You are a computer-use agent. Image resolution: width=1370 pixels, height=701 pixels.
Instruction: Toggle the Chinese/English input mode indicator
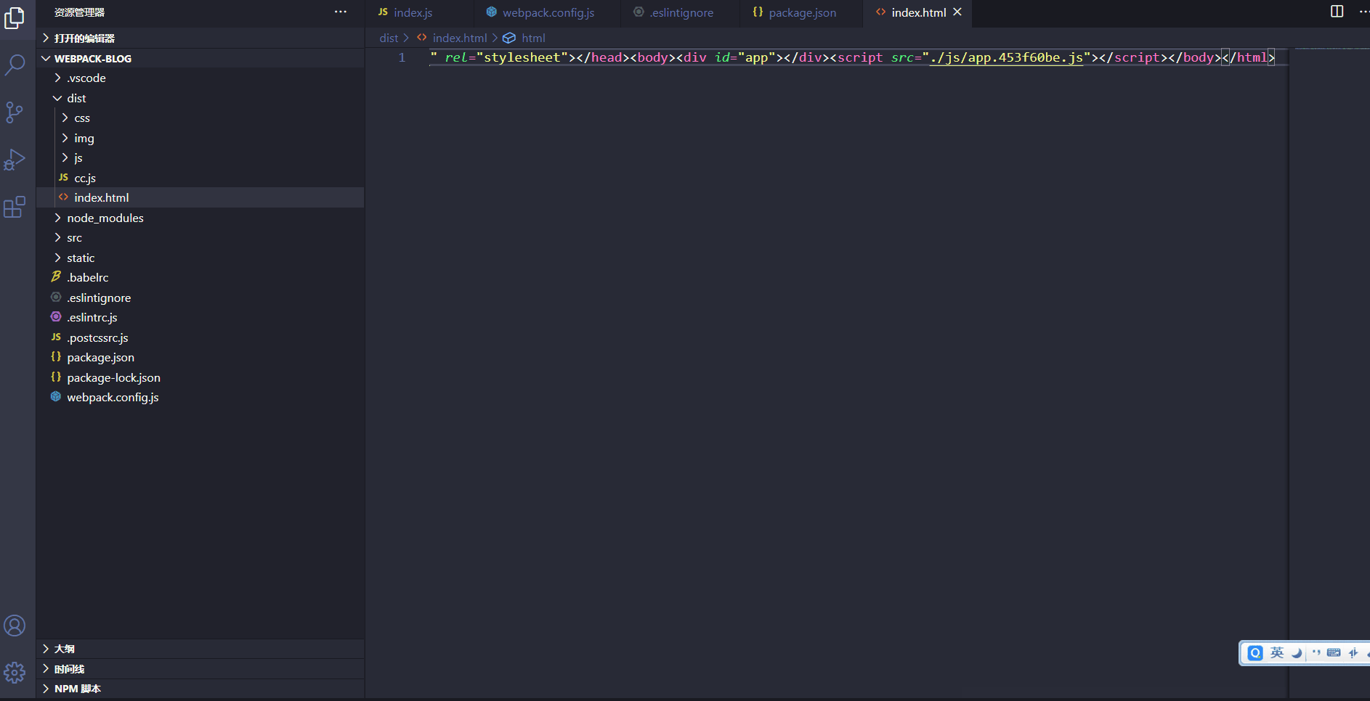(1276, 652)
